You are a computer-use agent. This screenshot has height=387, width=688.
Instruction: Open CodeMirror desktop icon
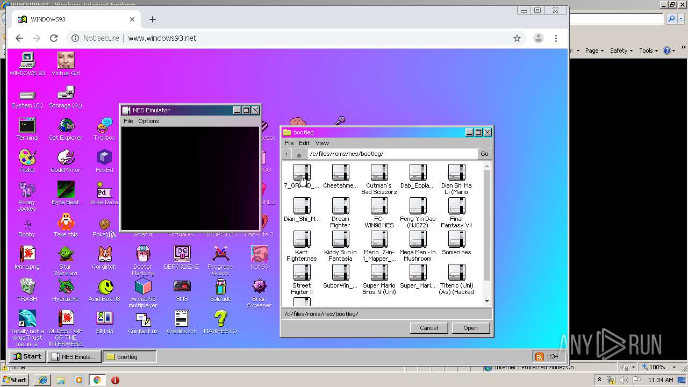[x=66, y=161]
